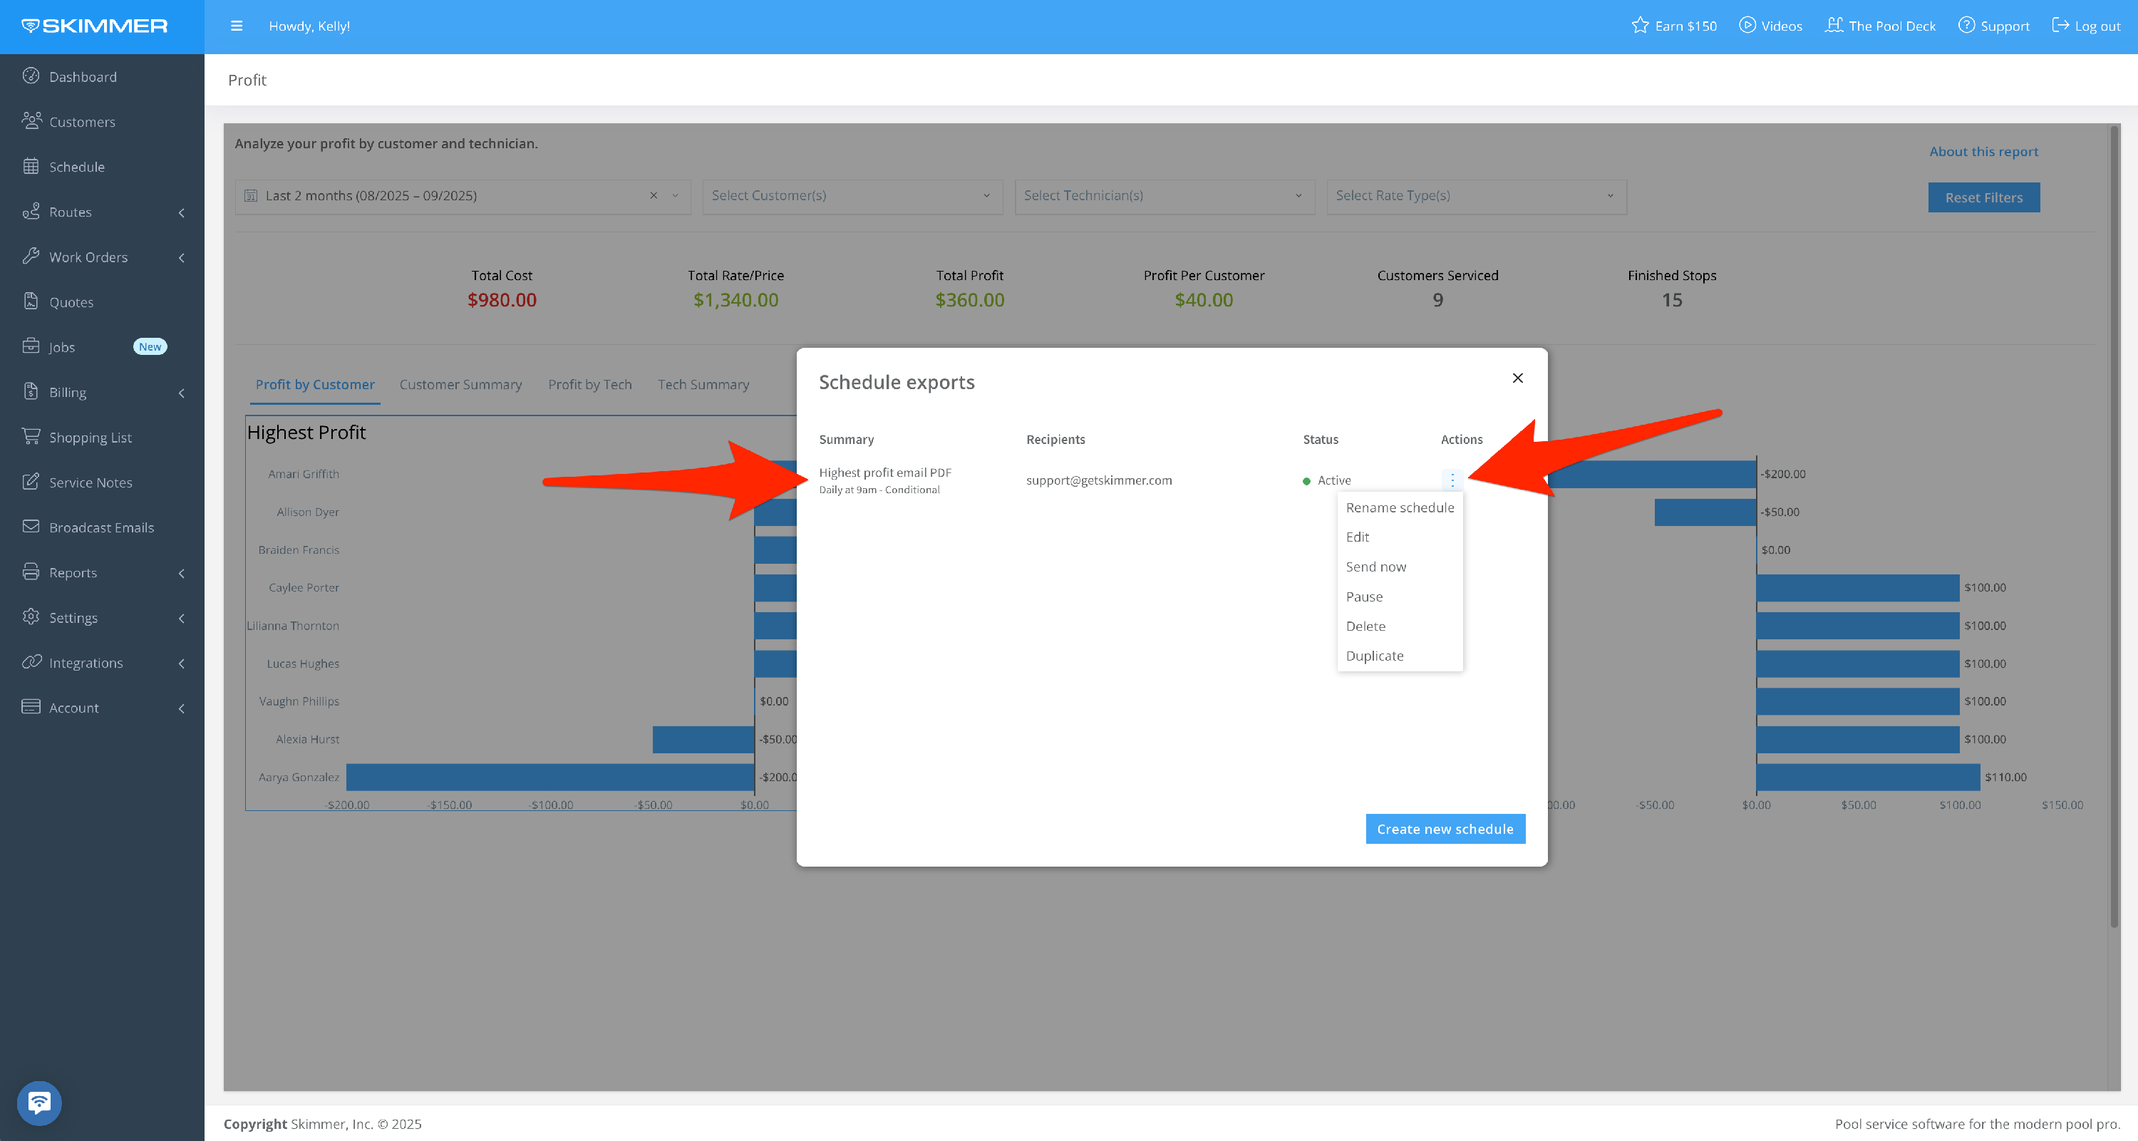The height and width of the screenshot is (1141, 2138).
Task: Expand the Reports sidebar submenu
Action: coord(181,572)
